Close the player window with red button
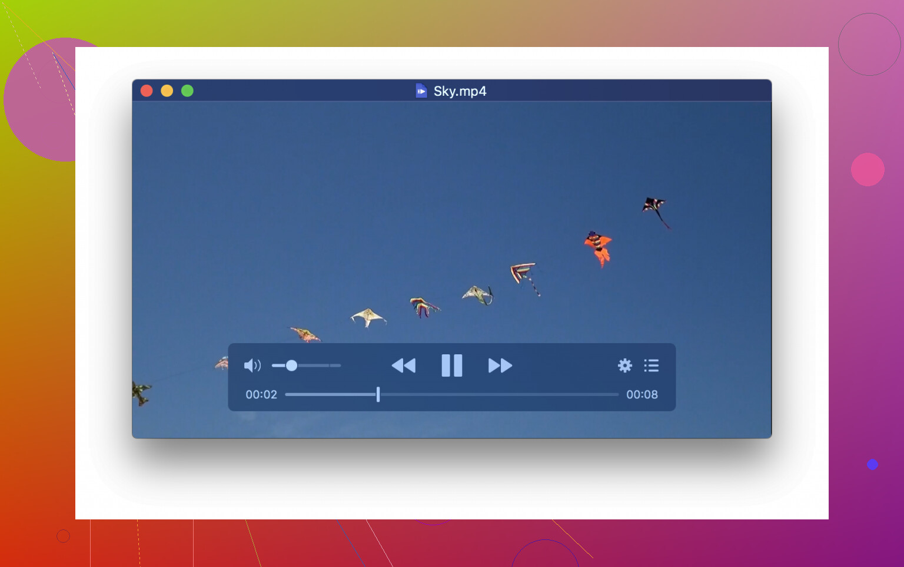This screenshot has width=904, height=567. click(x=147, y=90)
